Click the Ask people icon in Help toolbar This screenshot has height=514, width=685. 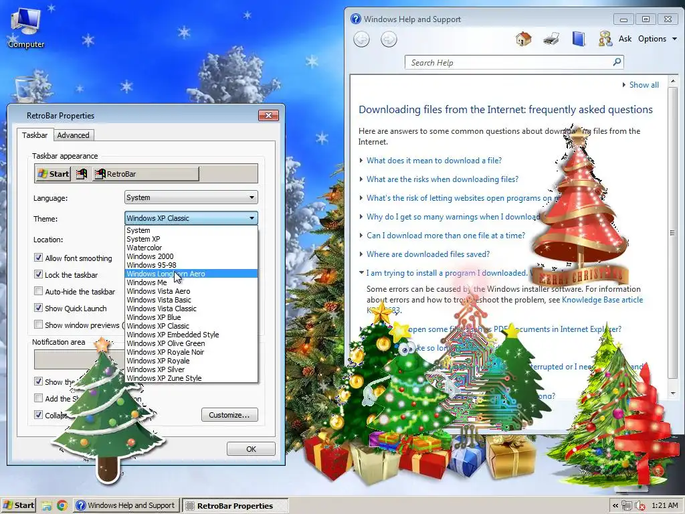pos(605,39)
